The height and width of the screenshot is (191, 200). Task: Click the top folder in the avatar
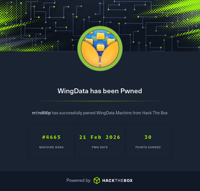pyautogui.click(x=101, y=36)
